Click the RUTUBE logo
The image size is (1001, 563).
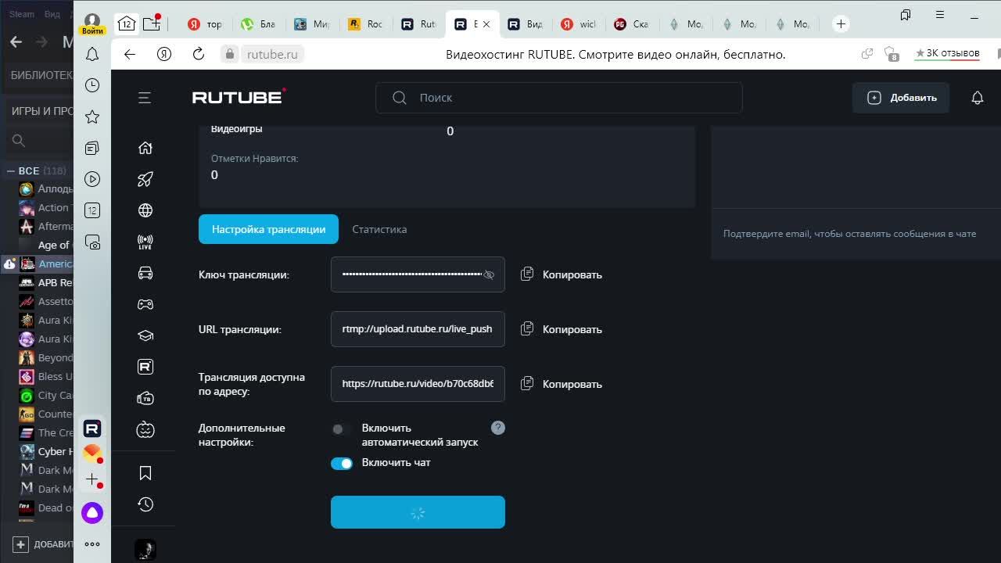pos(239,97)
